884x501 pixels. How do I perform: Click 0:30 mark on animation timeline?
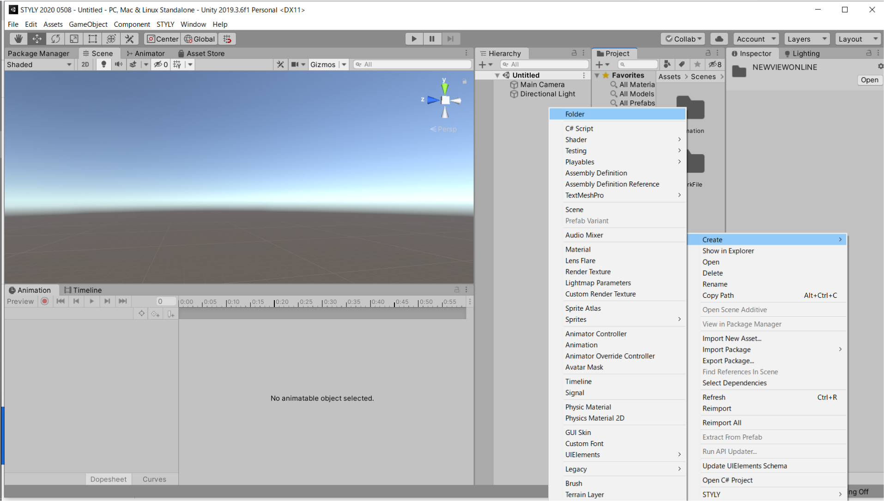pyautogui.click(x=330, y=302)
